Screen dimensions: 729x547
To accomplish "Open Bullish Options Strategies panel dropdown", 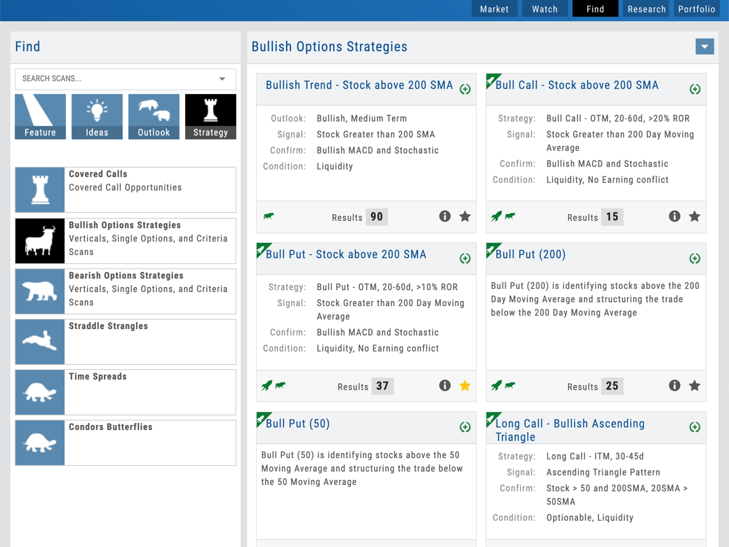I will pos(705,47).
